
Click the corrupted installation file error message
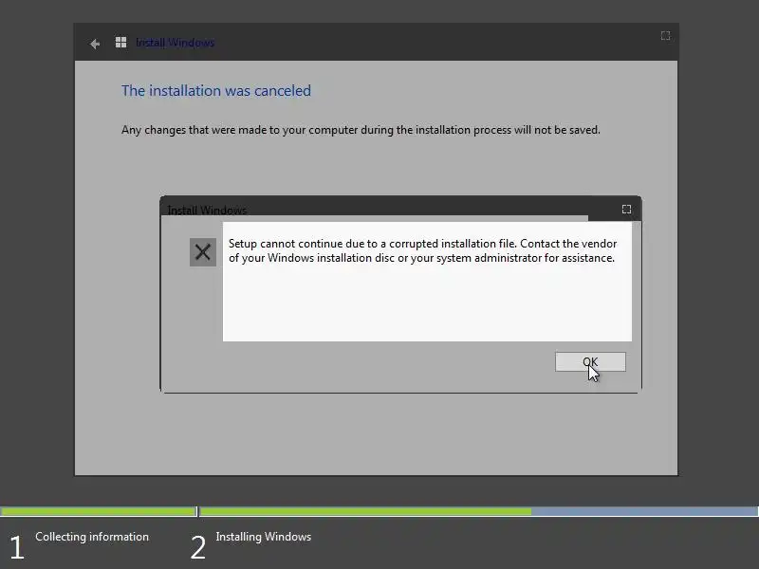(422, 250)
